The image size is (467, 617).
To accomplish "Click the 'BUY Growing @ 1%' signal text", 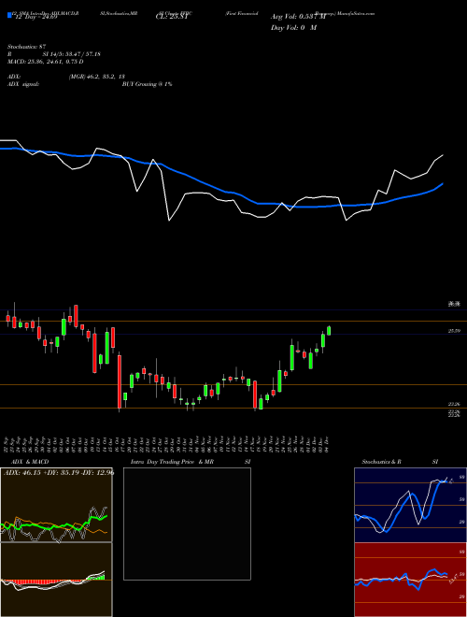I will pyautogui.click(x=147, y=84).
